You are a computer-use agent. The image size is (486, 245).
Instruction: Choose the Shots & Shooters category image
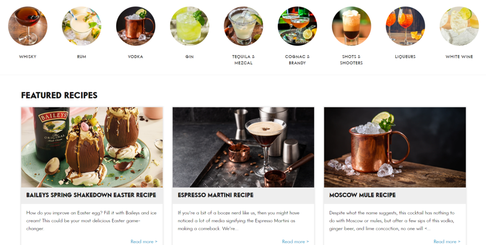[351, 26]
